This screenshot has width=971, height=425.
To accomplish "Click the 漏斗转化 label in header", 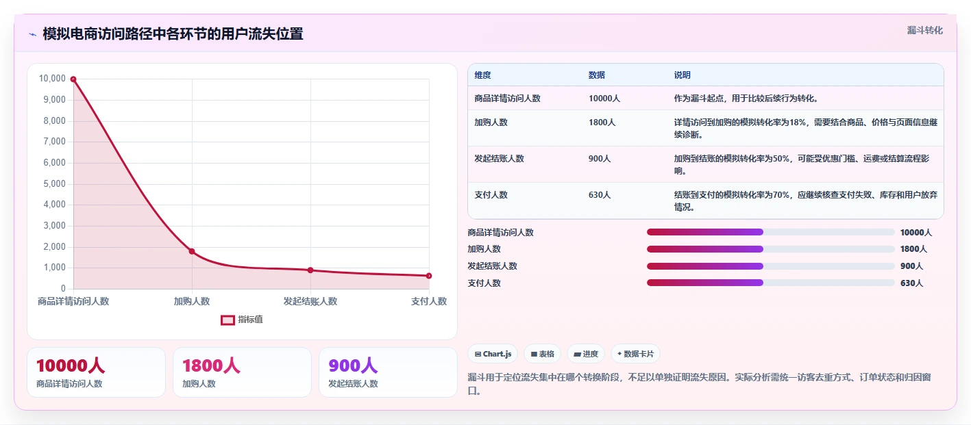I will pyautogui.click(x=925, y=30).
